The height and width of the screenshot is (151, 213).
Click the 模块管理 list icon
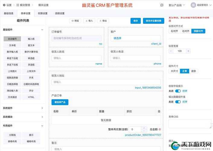[17, 5]
